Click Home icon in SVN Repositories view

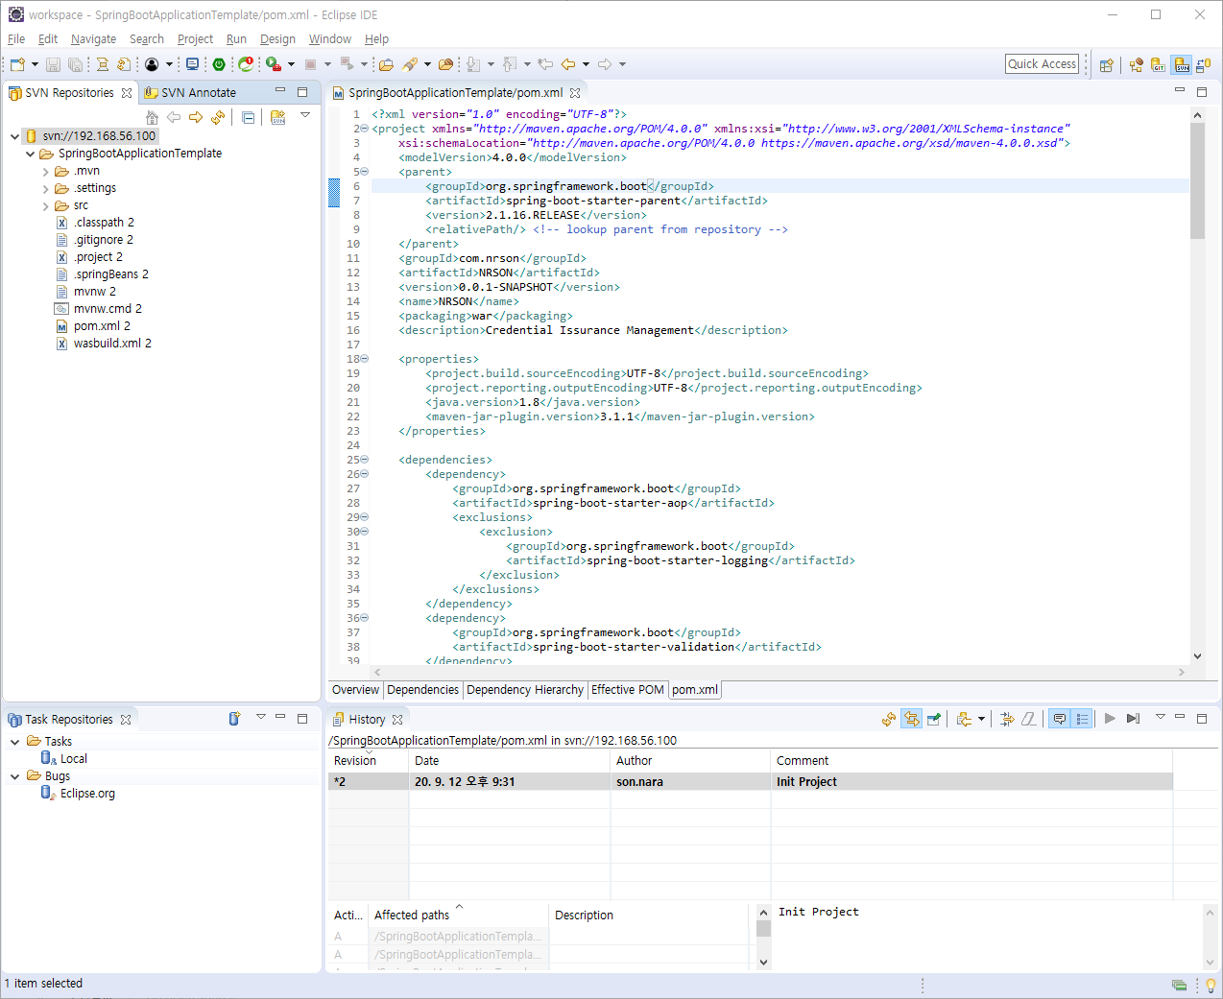coord(152,117)
